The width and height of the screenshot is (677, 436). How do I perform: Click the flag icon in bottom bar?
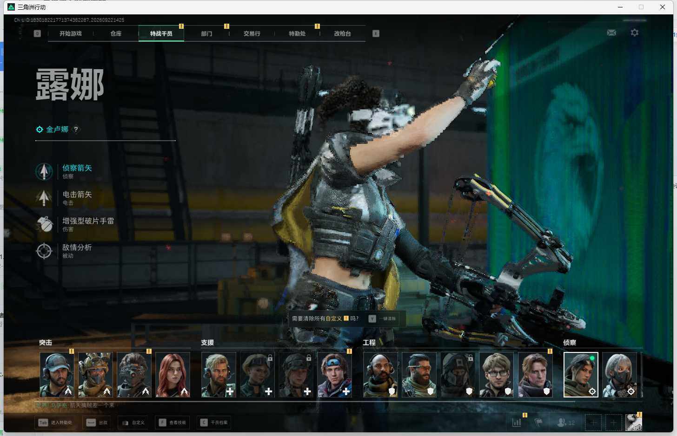coord(538,423)
